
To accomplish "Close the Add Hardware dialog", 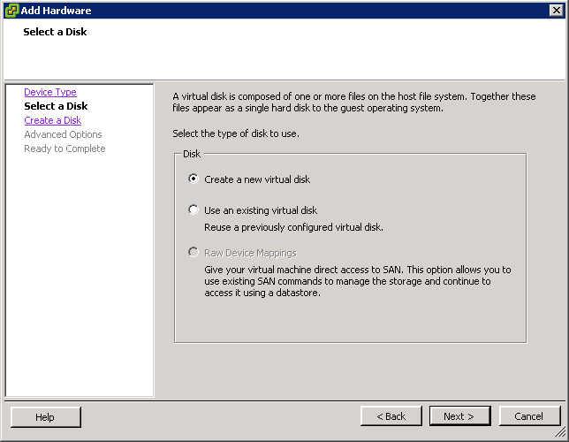I will pyautogui.click(x=556, y=11).
